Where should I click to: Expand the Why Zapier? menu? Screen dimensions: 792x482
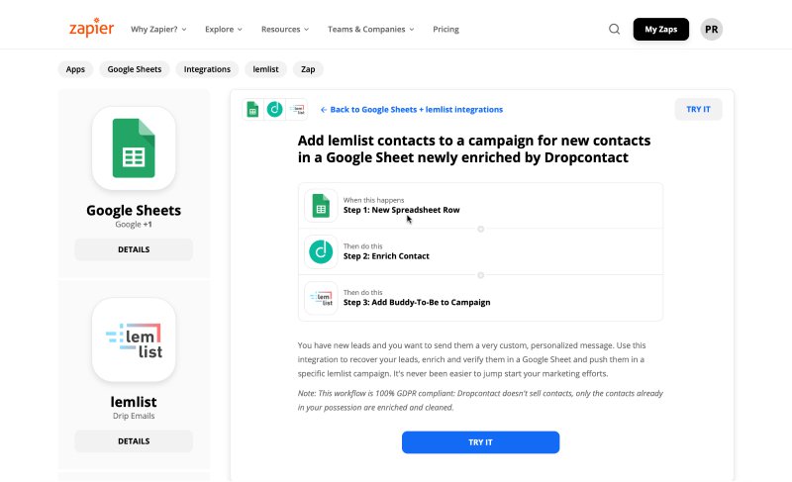click(158, 30)
